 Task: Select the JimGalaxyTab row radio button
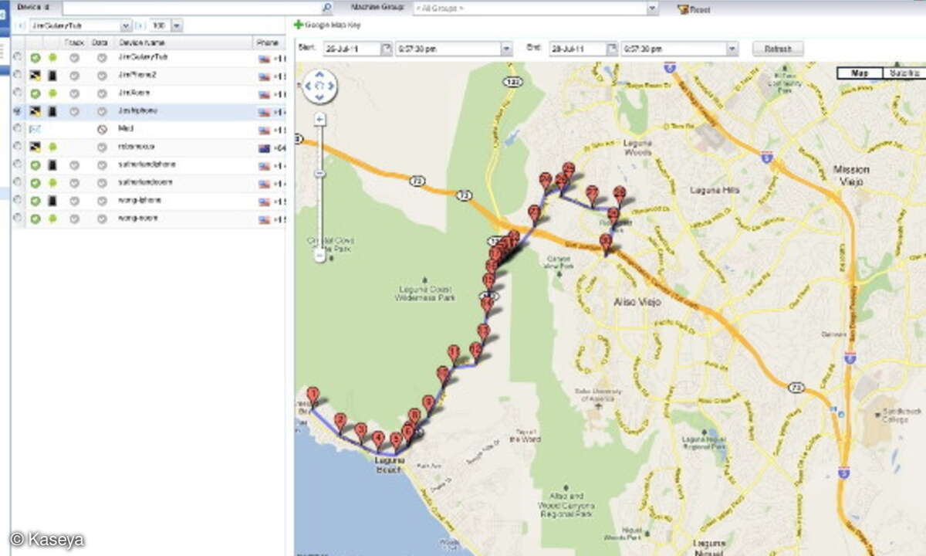click(x=18, y=57)
